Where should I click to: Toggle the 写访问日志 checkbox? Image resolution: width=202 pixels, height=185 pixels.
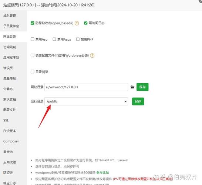[x=86, y=23]
